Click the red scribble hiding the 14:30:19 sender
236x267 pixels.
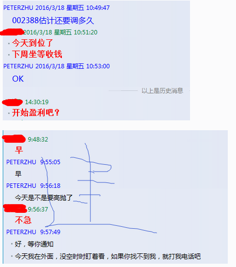(x=12, y=102)
